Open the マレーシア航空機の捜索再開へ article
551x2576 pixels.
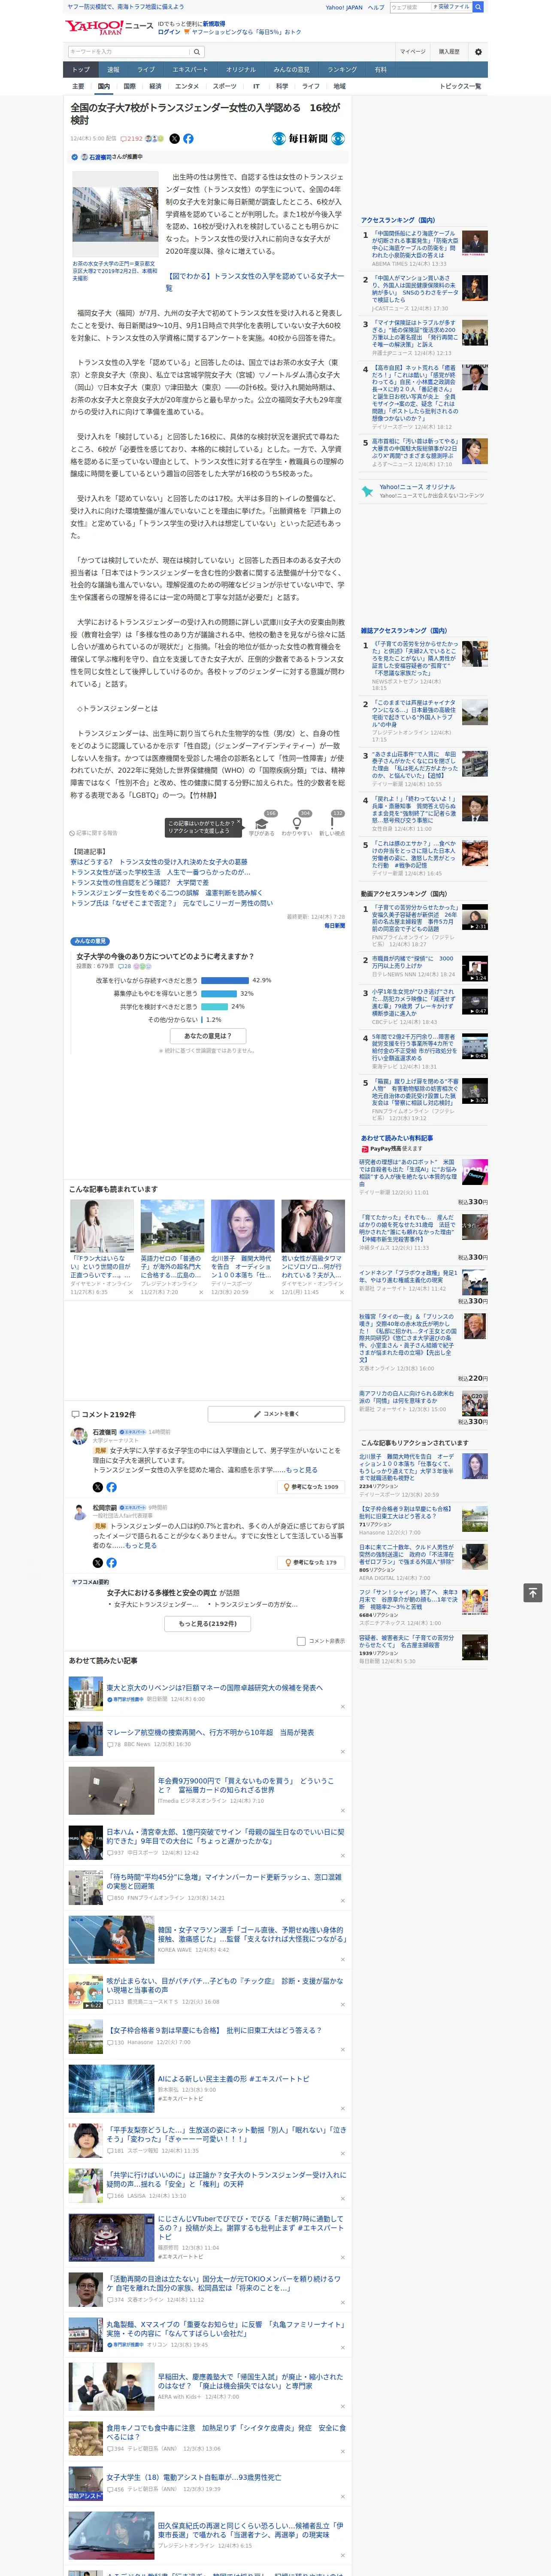(x=210, y=1733)
